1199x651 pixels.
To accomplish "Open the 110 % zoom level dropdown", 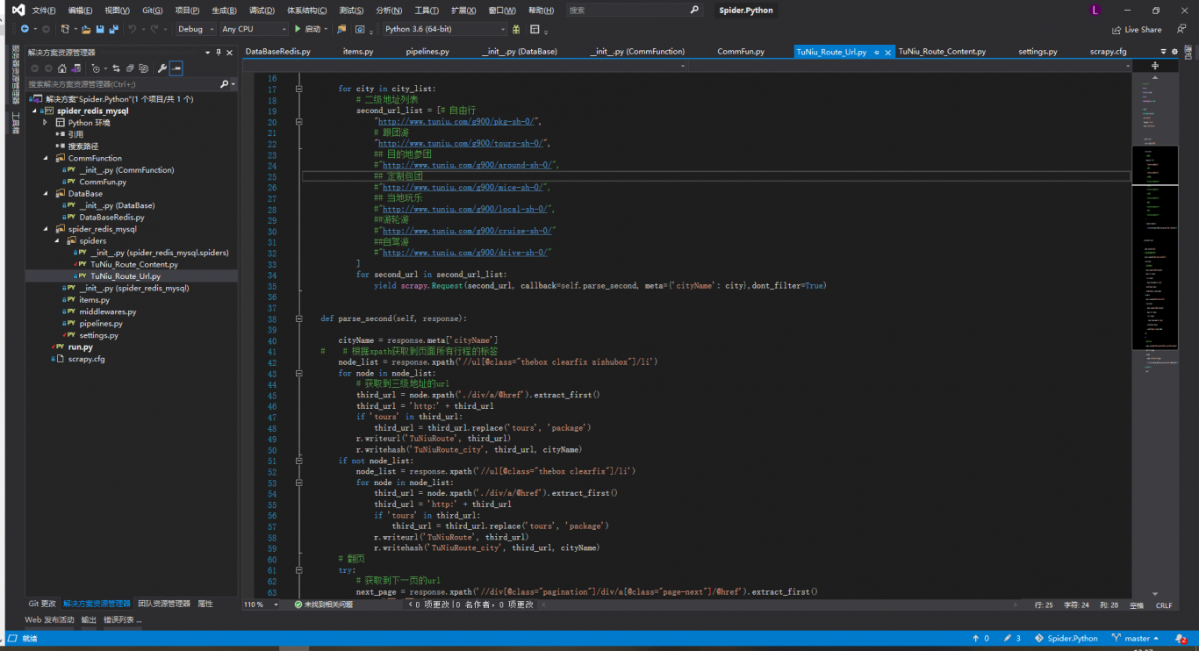I will click(x=276, y=604).
